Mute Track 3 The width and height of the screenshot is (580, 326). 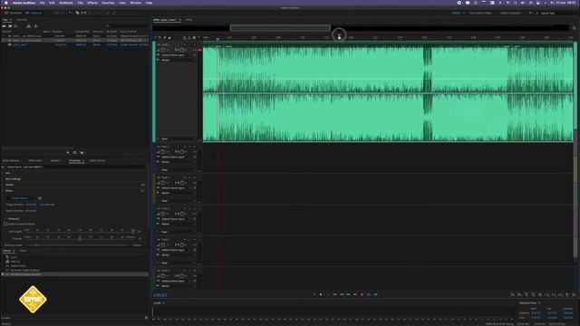[x=185, y=177]
